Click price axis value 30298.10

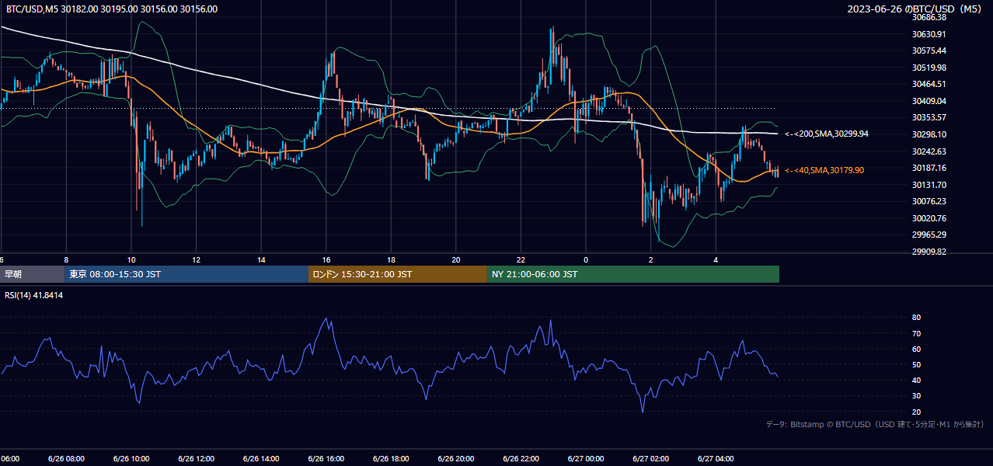pos(929,134)
